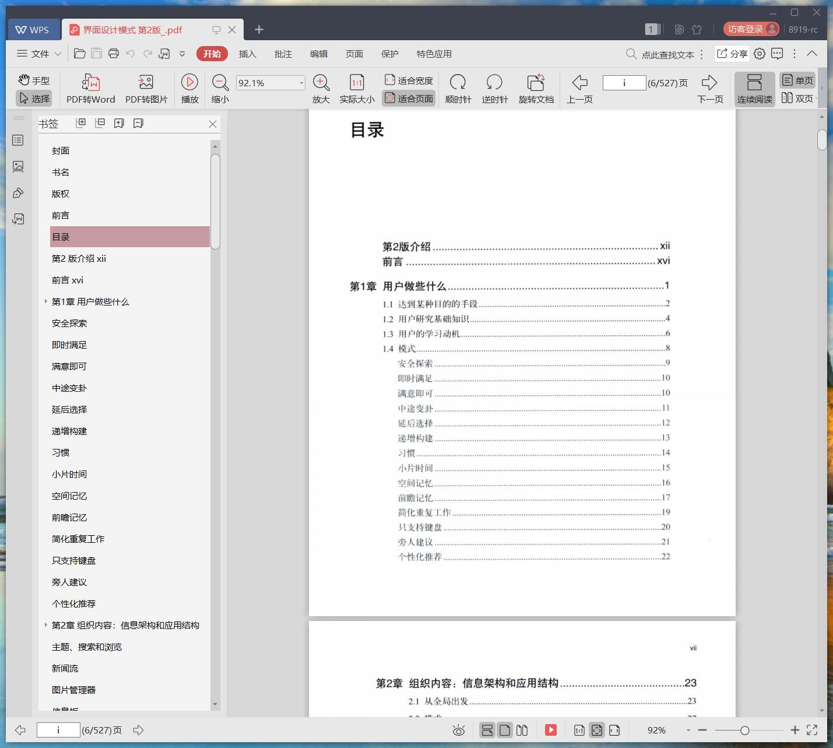This screenshot has height=748, width=833.
Task: Open the 文件 menu
Action: pyautogui.click(x=39, y=54)
